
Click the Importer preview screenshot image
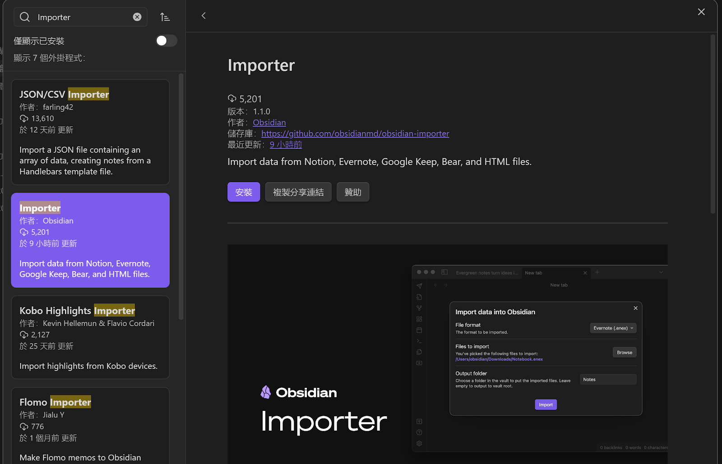click(448, 354)
